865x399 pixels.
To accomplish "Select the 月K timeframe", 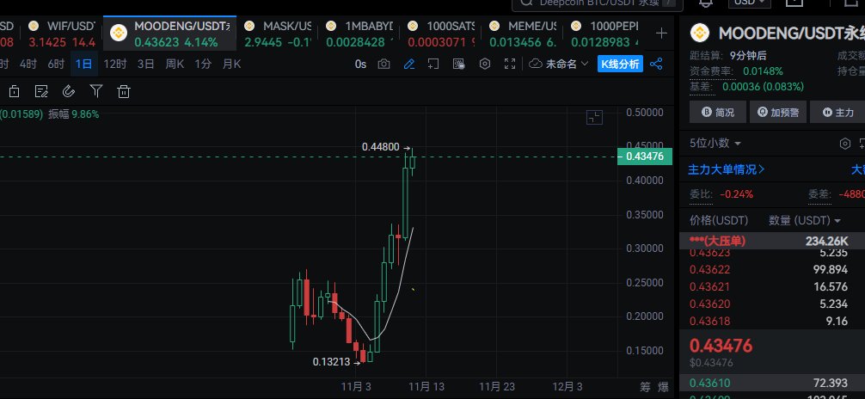I will (x=231, y=64).
